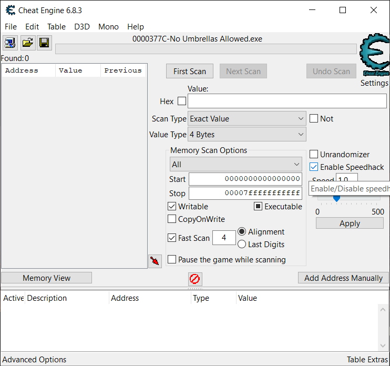The width and height of the screenshot is (390, 366).
Task: Click the Cheat Engine title bar icon
Action: (x=11, y=10)
